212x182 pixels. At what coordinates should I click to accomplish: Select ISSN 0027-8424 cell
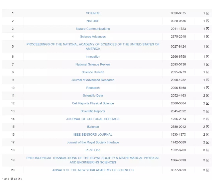(178, 47)
